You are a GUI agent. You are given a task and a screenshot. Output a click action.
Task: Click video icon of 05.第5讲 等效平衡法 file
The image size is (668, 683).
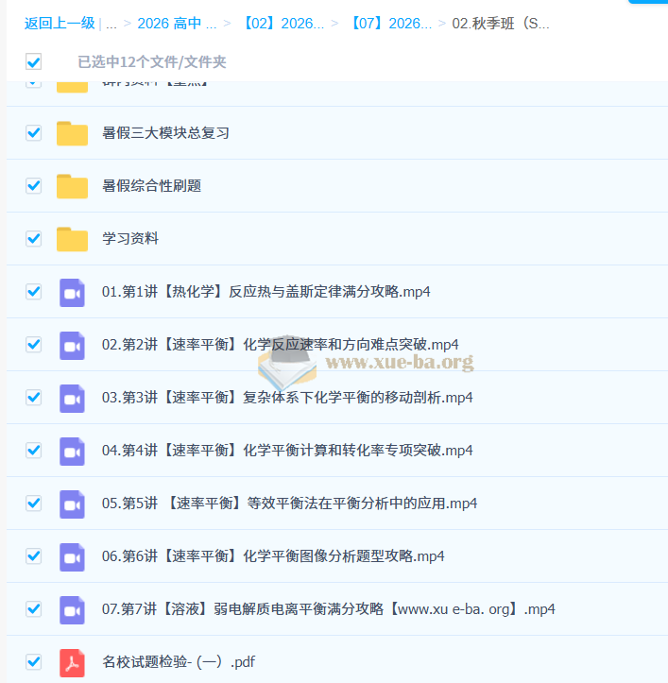72,504
